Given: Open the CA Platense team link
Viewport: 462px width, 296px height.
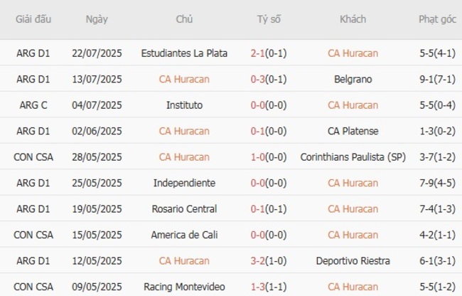Looking at the screenshot, I should 353,131.
